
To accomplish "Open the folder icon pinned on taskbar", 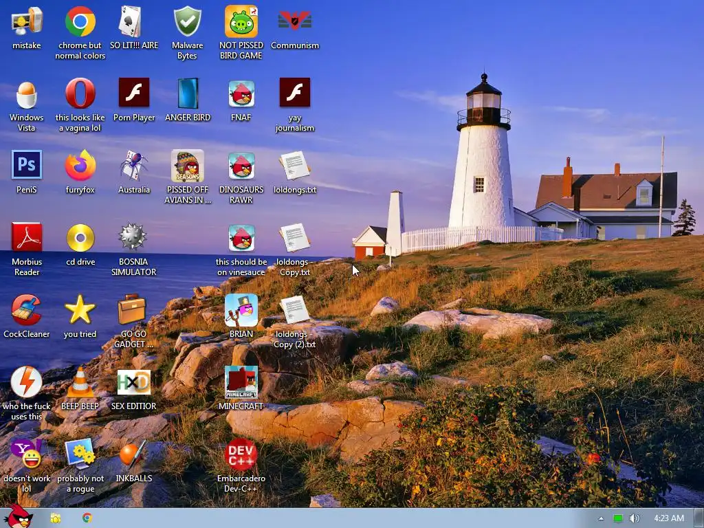I will point(56,518).
